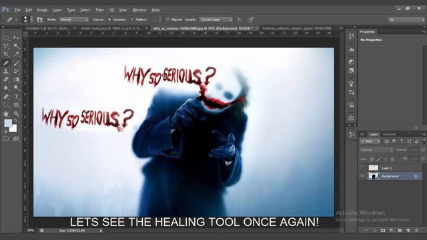Enable the Aligned checkbox

click(167, 19)
